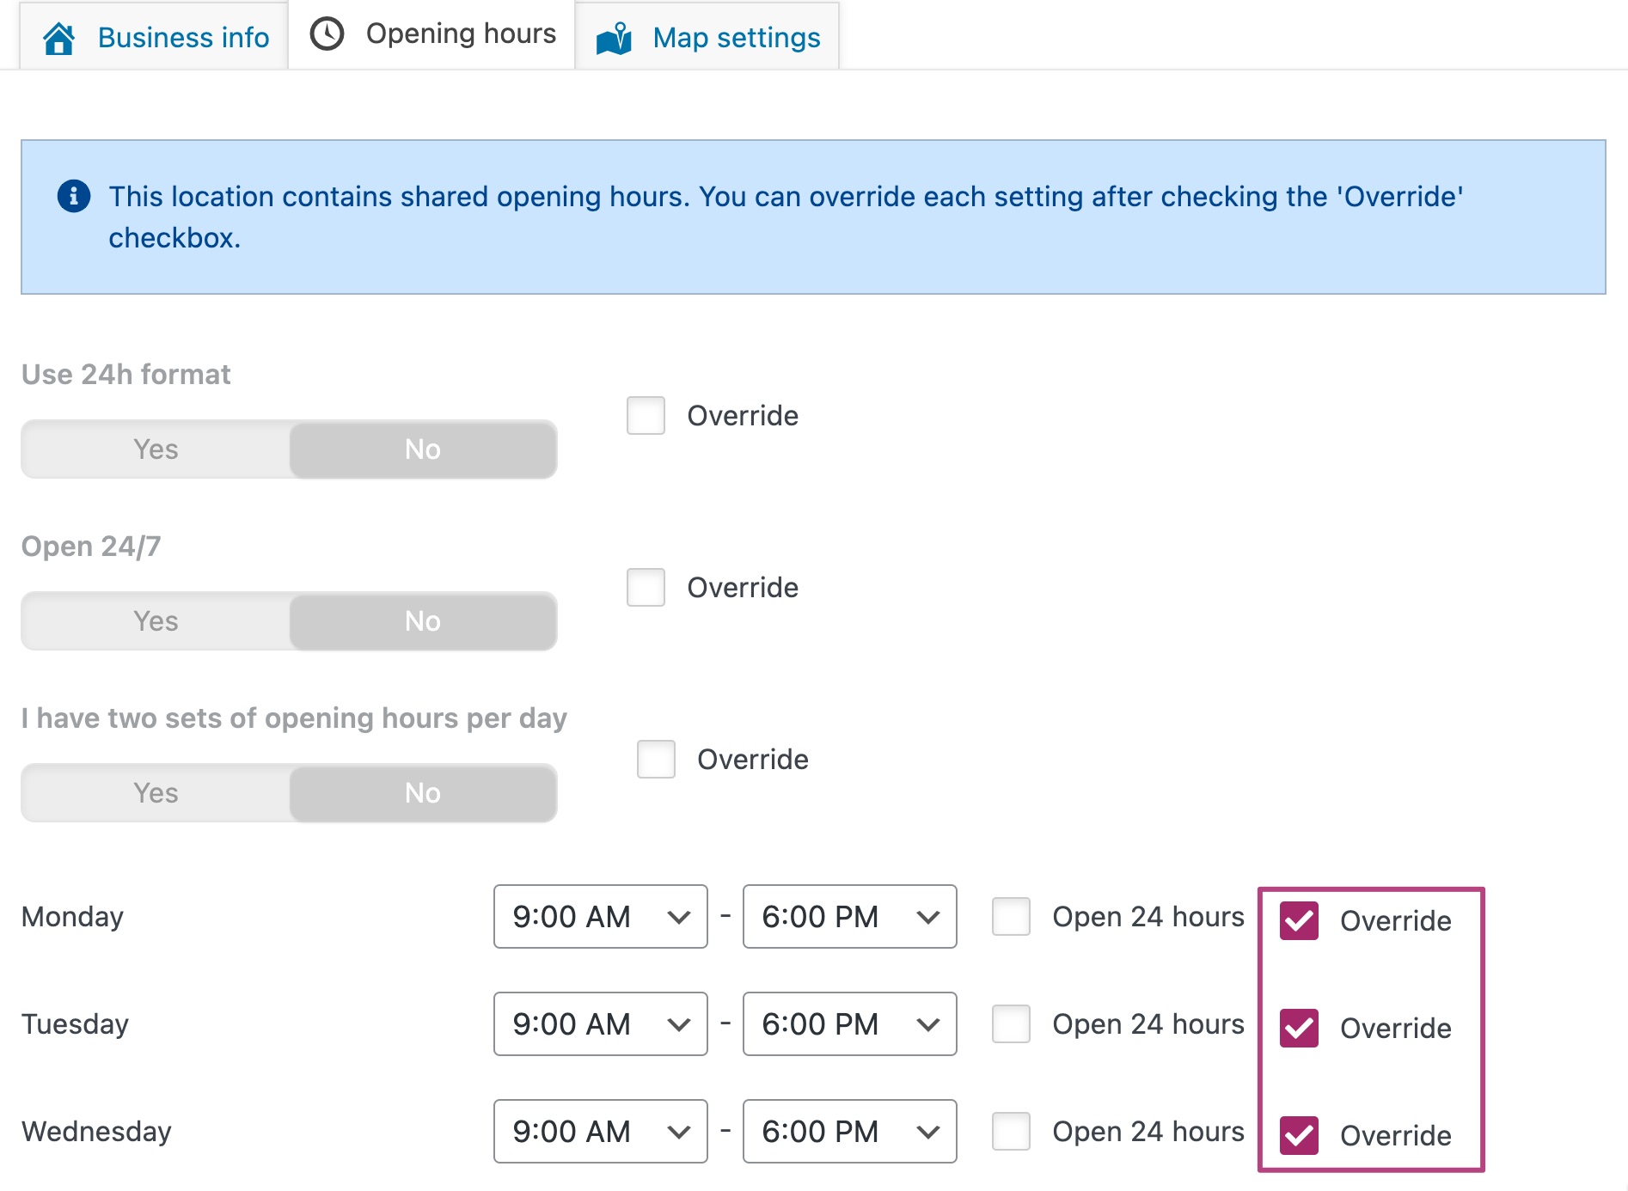Expand Monday opening time 9:00 AM dropdown
1628x1191 pixels.
tap(600, 917)
